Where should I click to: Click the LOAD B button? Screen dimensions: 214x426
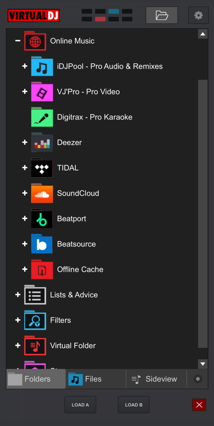(x=133, y=405)
